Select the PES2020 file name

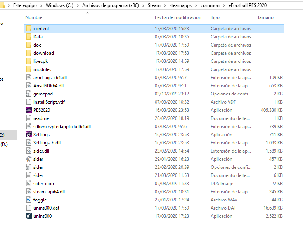[x=42, y=110]
